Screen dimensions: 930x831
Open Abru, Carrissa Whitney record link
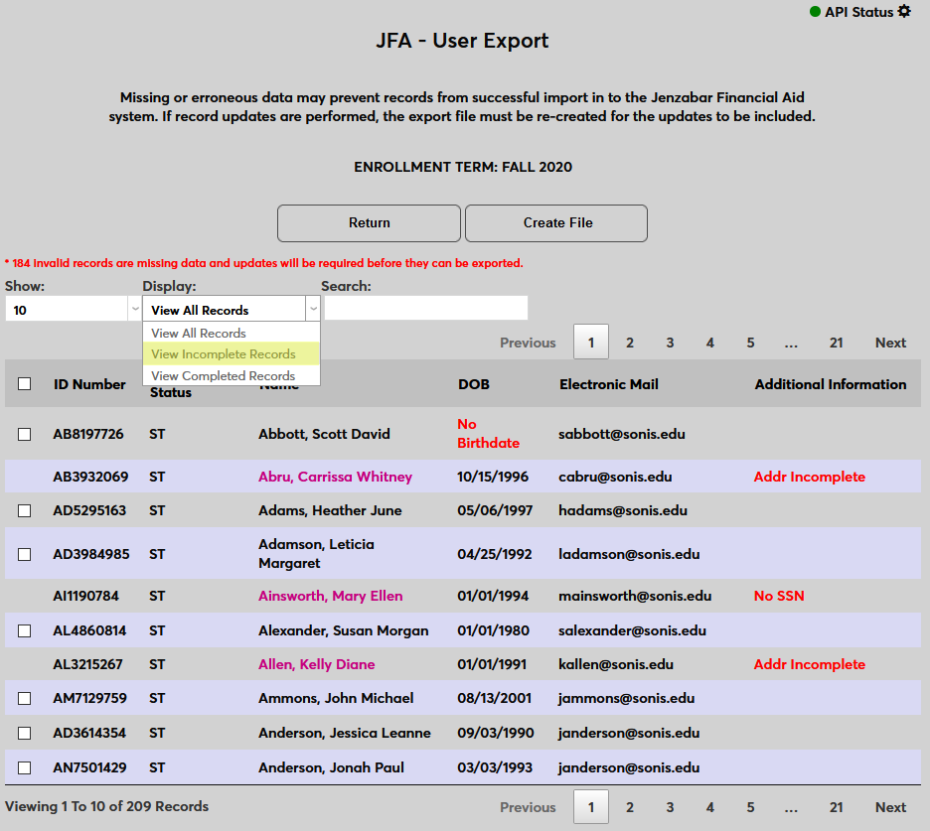(335, 477)
